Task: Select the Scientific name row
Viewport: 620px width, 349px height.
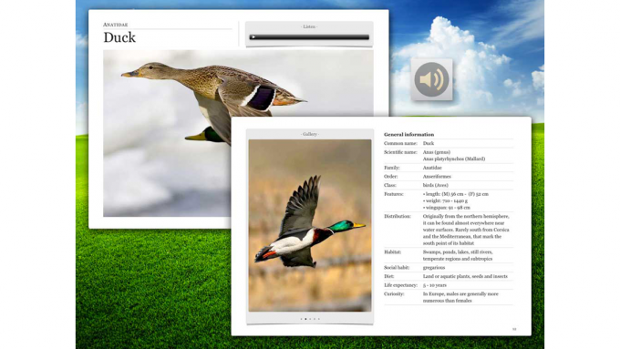Action: coord(449,155)
